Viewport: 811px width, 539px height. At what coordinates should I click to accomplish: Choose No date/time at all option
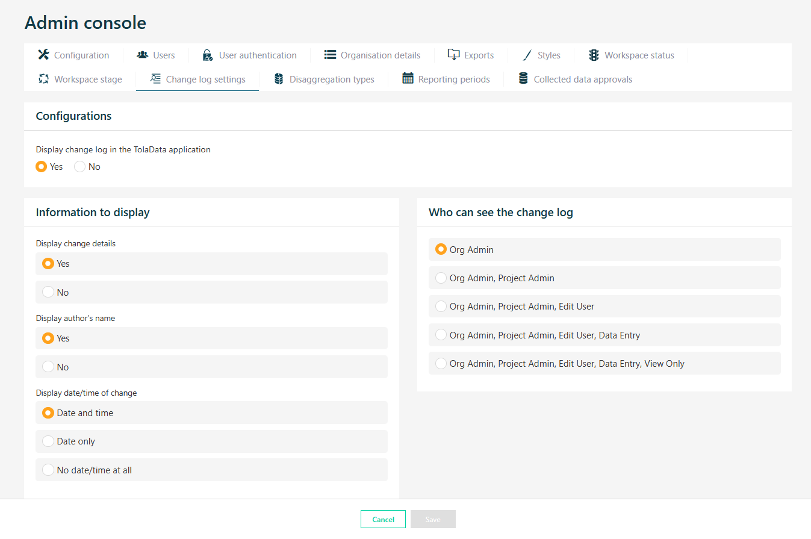coord(49,470)
